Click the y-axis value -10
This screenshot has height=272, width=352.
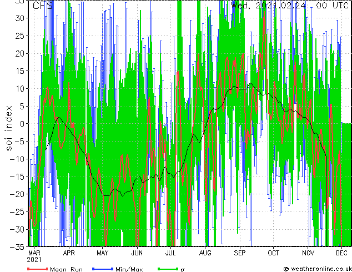[18, 159]
